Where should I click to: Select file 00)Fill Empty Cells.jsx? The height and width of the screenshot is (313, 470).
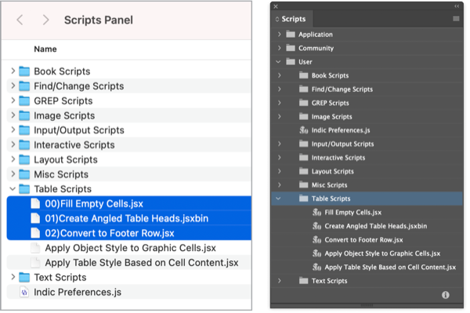point(129,204)
